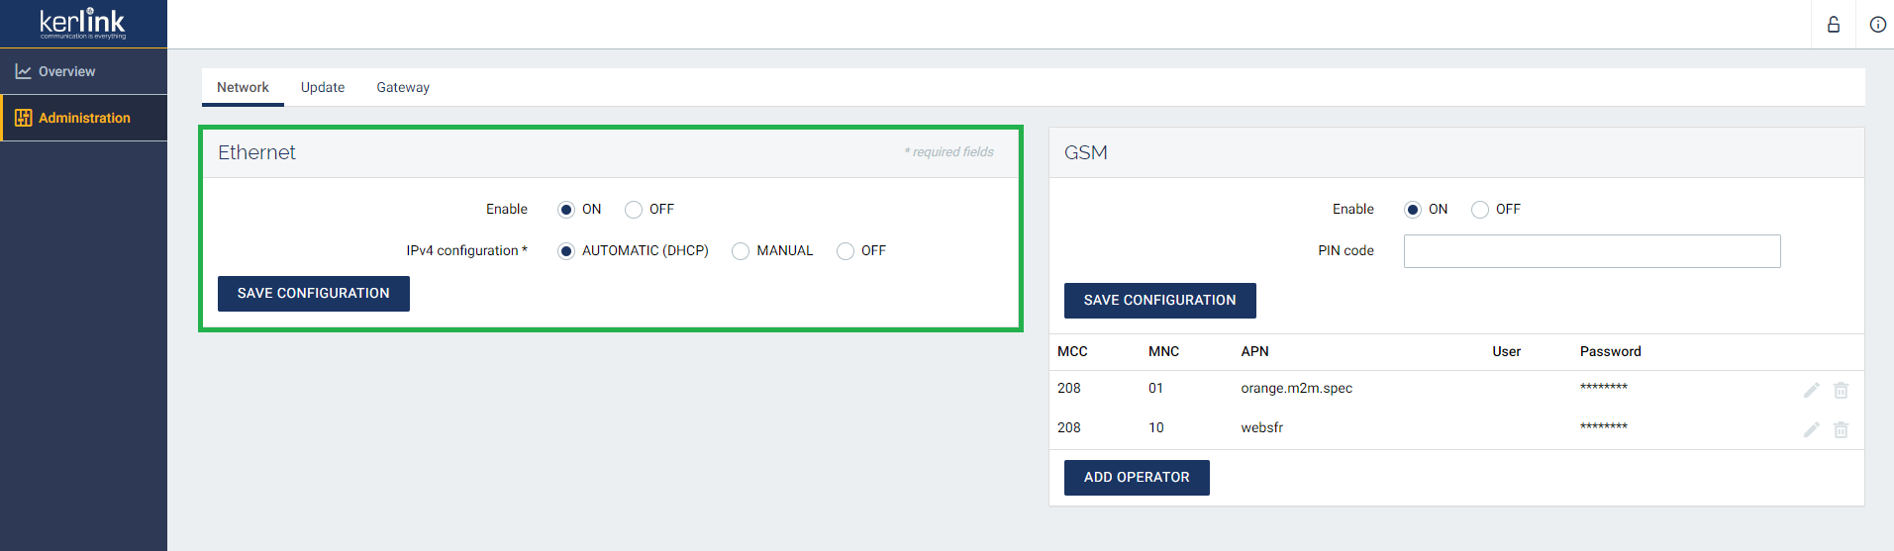
Task: Go to Administration in the sidebar
Action: [84, 118]
